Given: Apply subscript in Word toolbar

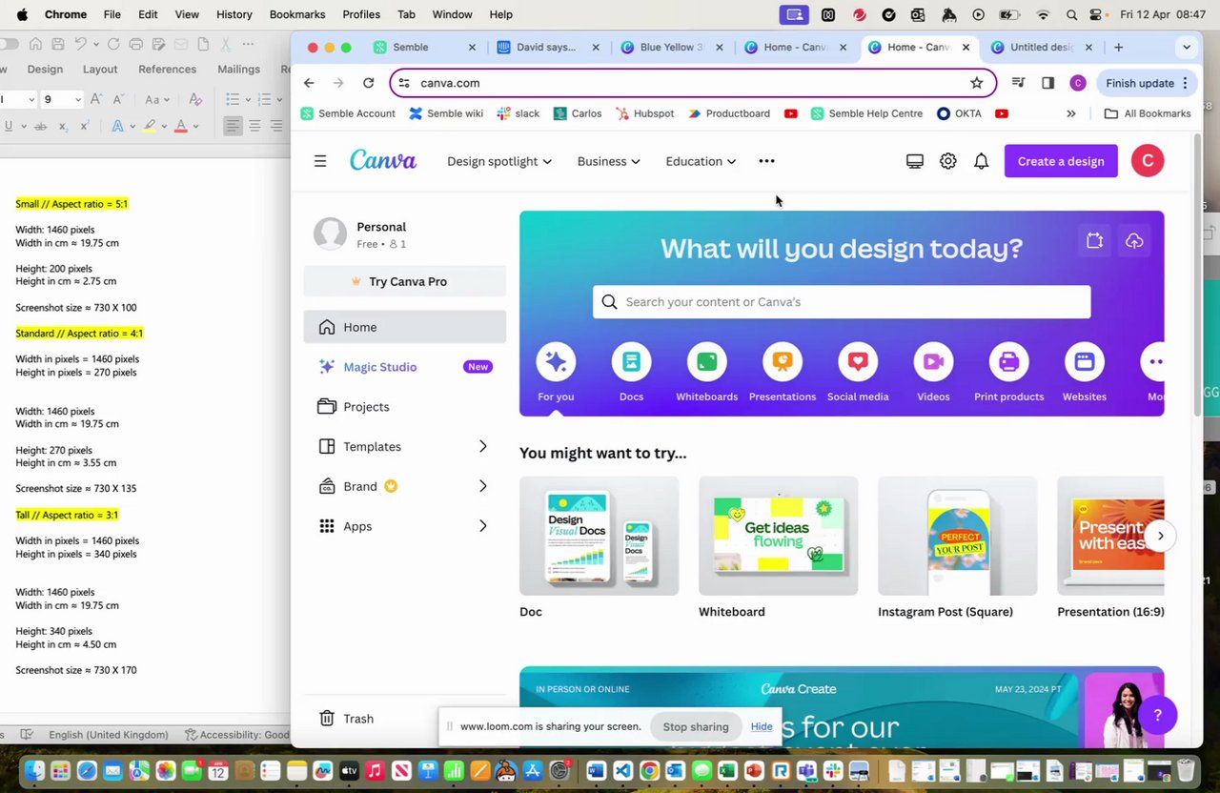Looking at the screenshot, I should click(x=63, y=126).
